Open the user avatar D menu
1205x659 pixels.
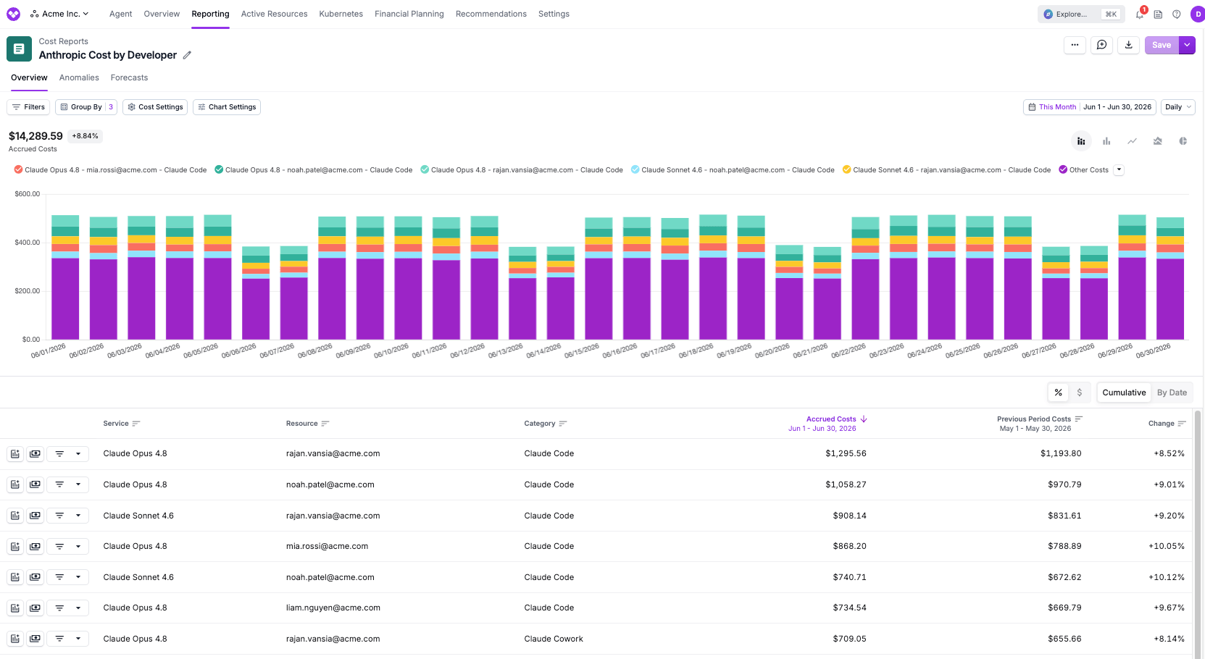click(1198, 14)
